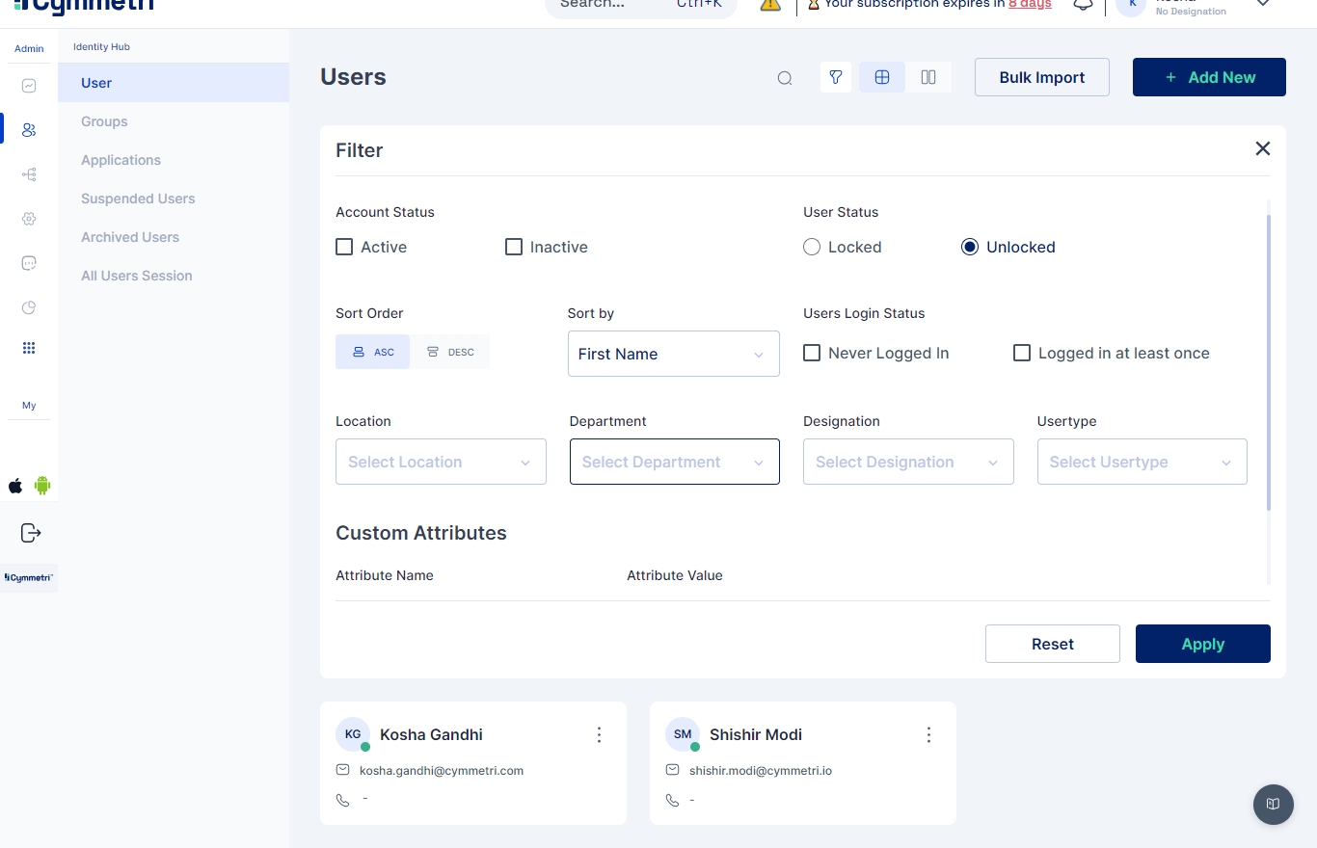The image size is (1317, 848).
Task: Select the Locked user status radio
Action: click(x=812, y=247)
